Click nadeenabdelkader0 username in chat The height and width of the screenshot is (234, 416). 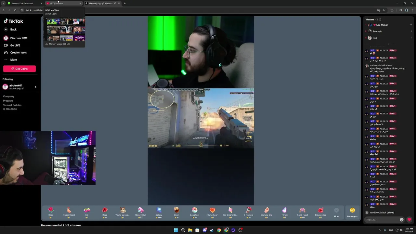tap(381, 66)
